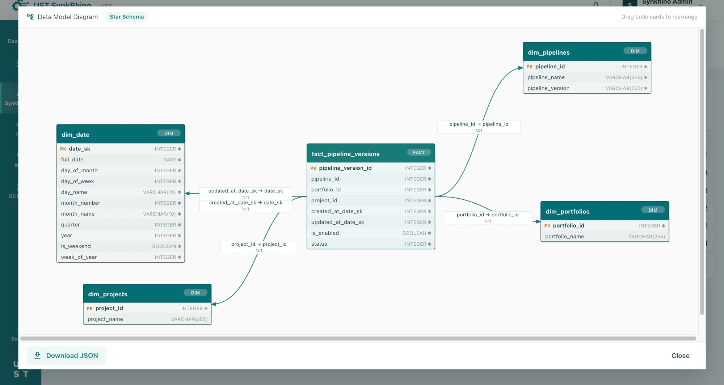Select the project_name row in dim_projects

coord(147,319)
